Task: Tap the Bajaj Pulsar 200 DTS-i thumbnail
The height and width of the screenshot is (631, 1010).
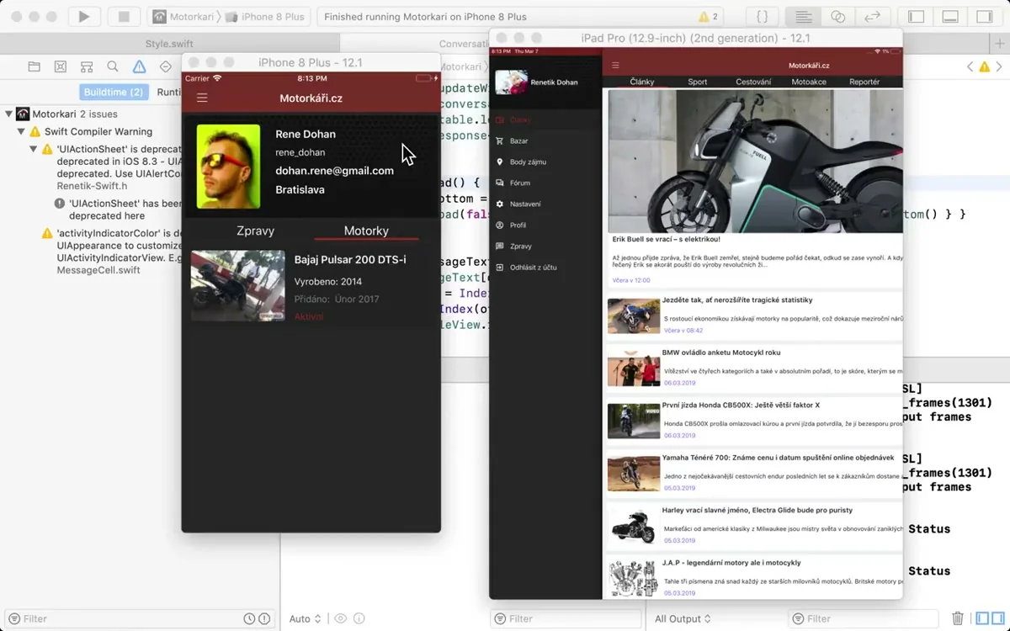Action: pos(237,286)
